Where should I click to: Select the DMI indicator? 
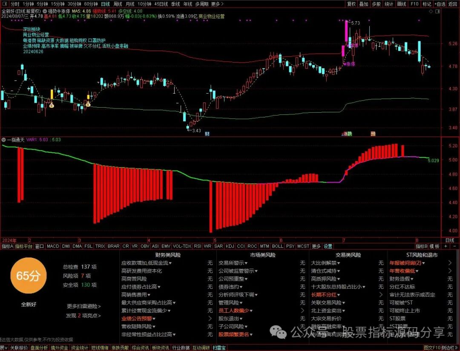(x=66, y=246)
